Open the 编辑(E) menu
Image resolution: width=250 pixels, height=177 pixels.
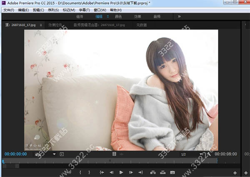(x=23, y=10)
